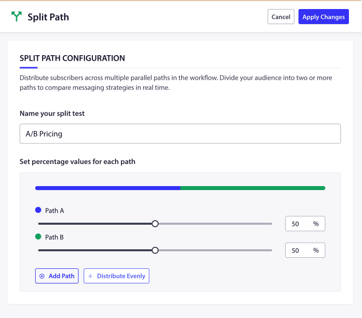Click the Path B slider handle
This screenshot has width=362, height=318.
(155, 250)
